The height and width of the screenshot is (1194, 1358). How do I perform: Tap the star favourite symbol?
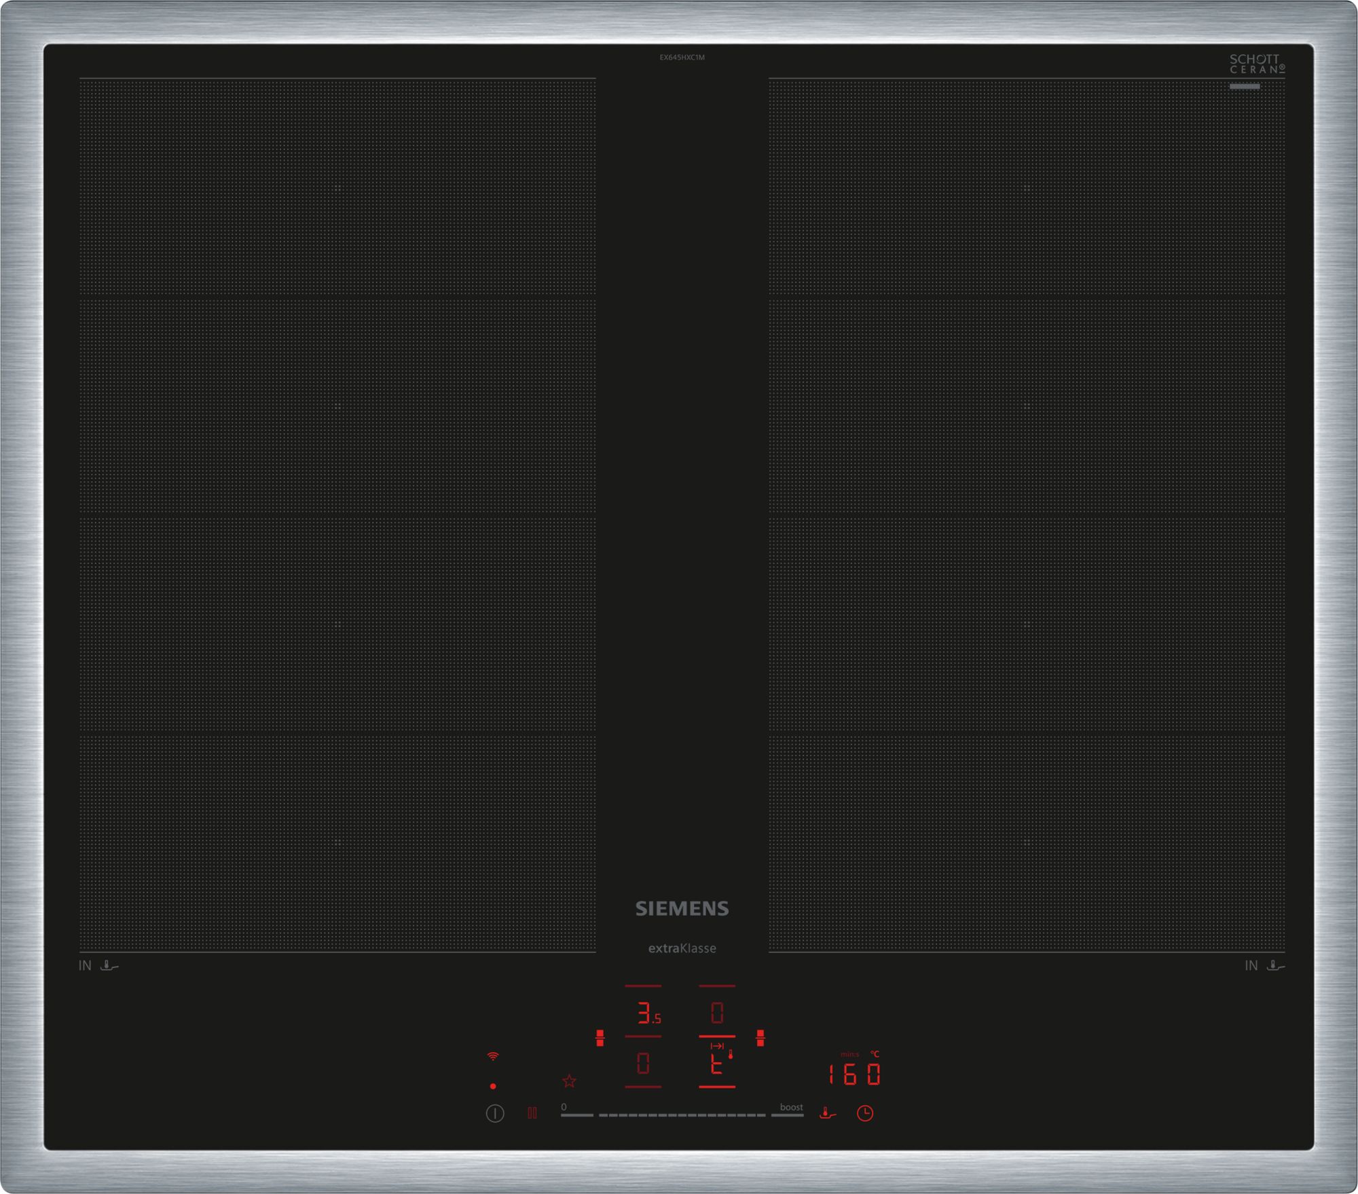569,1081
